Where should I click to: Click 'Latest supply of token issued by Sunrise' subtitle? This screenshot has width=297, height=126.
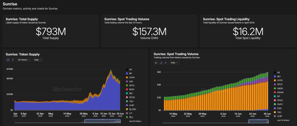(26, 23)
